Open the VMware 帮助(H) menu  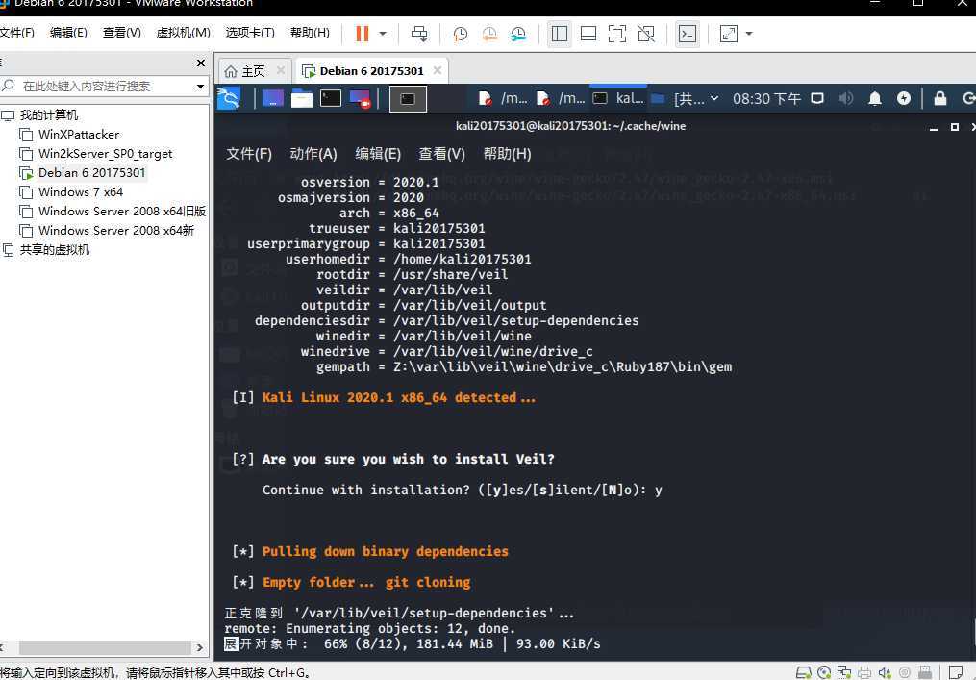(310, 33)
